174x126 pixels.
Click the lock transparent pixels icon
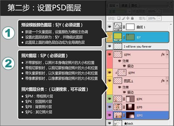(x=119, y=18)
